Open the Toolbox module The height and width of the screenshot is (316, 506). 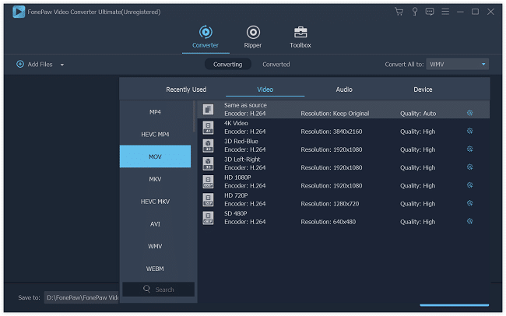point(300,37)
